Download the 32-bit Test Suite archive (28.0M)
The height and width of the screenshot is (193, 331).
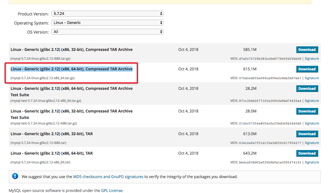pyautogui.click(x=307, y=111)
